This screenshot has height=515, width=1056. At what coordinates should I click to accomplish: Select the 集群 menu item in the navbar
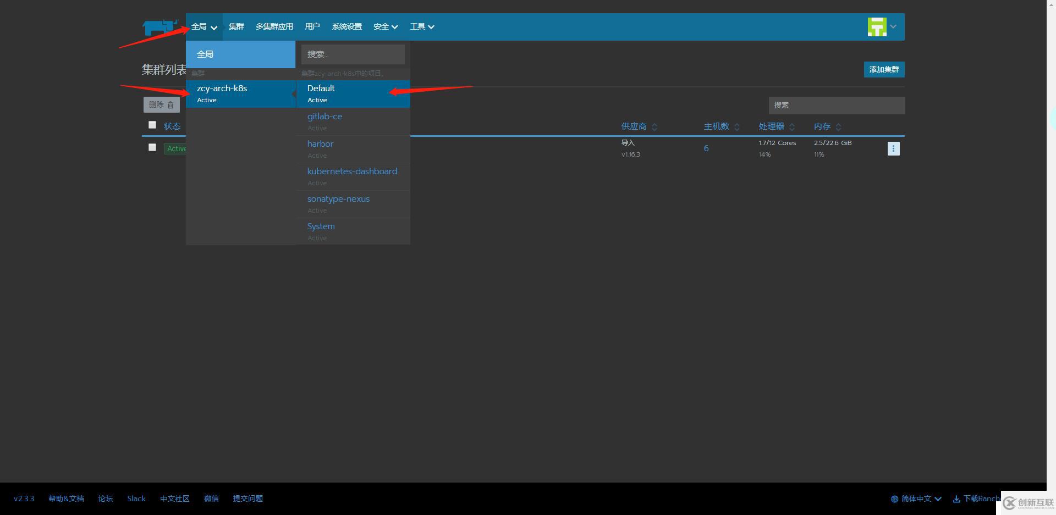[236, 26]
